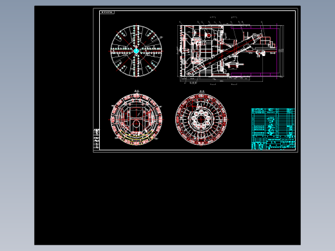Viewport: 335px width, 251px height.
Task: Click the cyan hub of the cutter head view
Action: point(136,51)
